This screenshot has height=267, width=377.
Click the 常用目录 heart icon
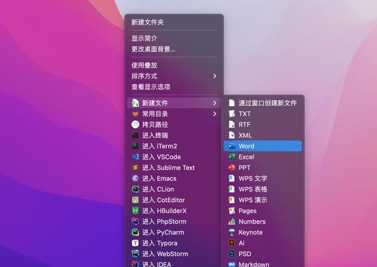pyautogui.click(x=135, y=113)
